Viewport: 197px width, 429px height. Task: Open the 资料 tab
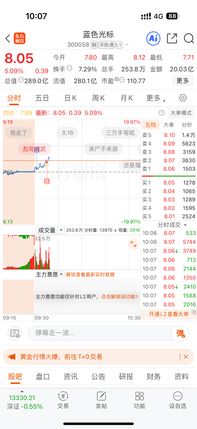point(182,377)
